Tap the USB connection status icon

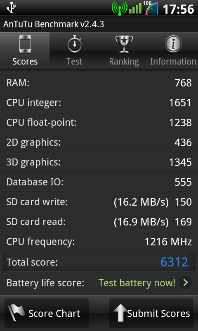[x=11, y=7]
